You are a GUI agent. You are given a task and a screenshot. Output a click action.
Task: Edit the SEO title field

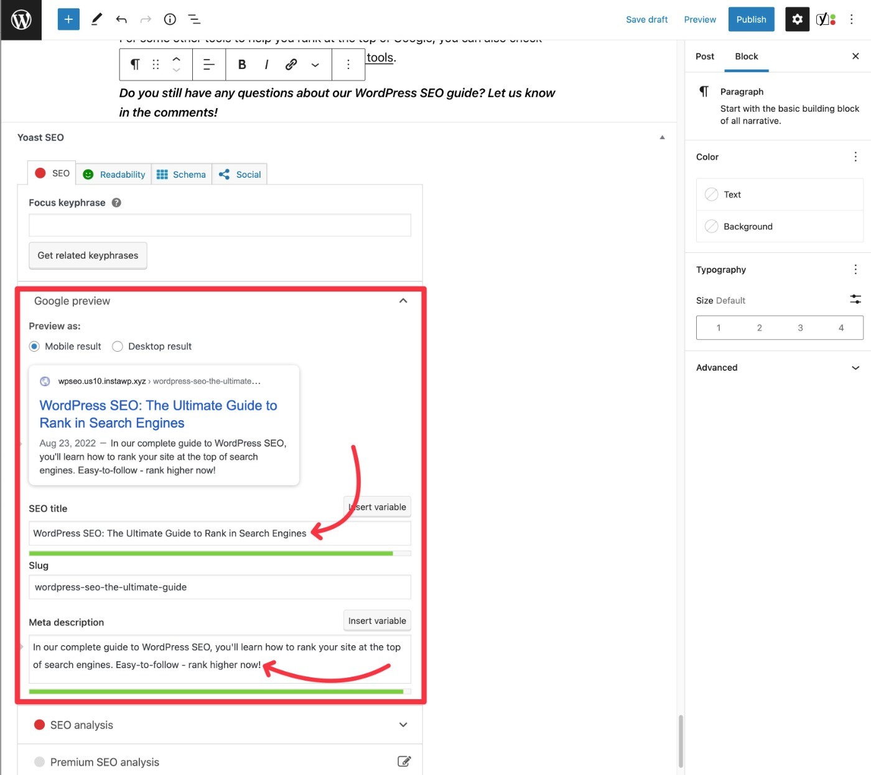[220, 533]
